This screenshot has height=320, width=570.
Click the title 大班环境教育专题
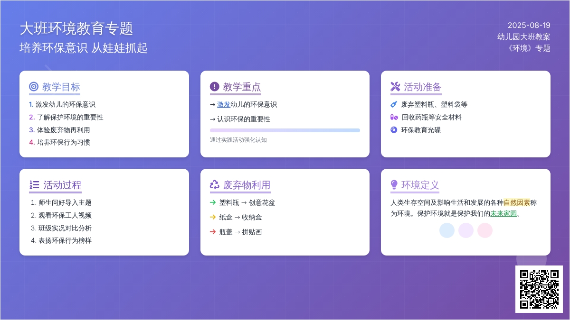(76, 29)
